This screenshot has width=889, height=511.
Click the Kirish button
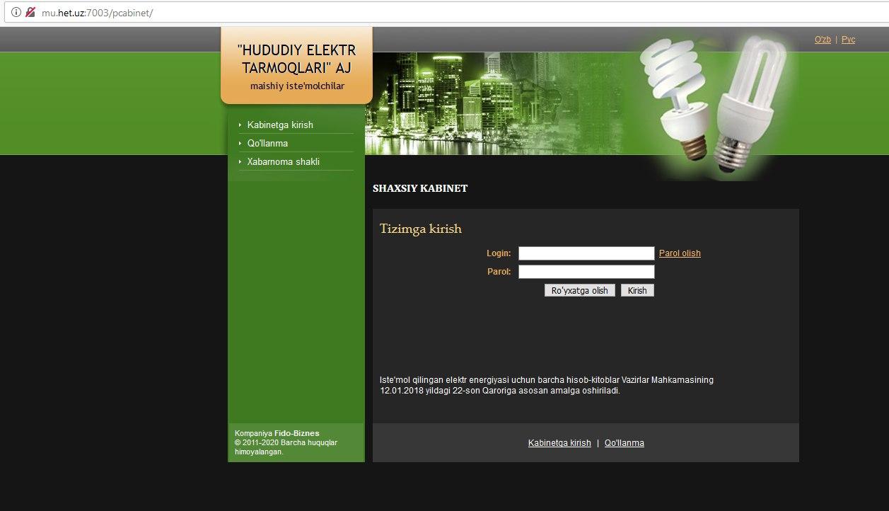tap(637, 290)
